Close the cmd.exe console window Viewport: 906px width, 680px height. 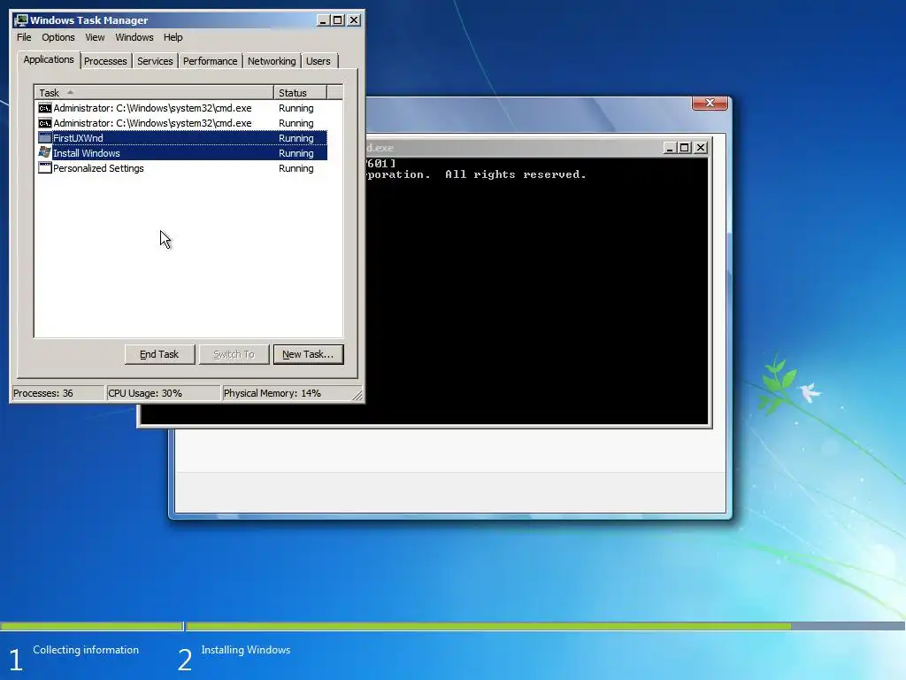pyautogui.click(x=701, y=148)
